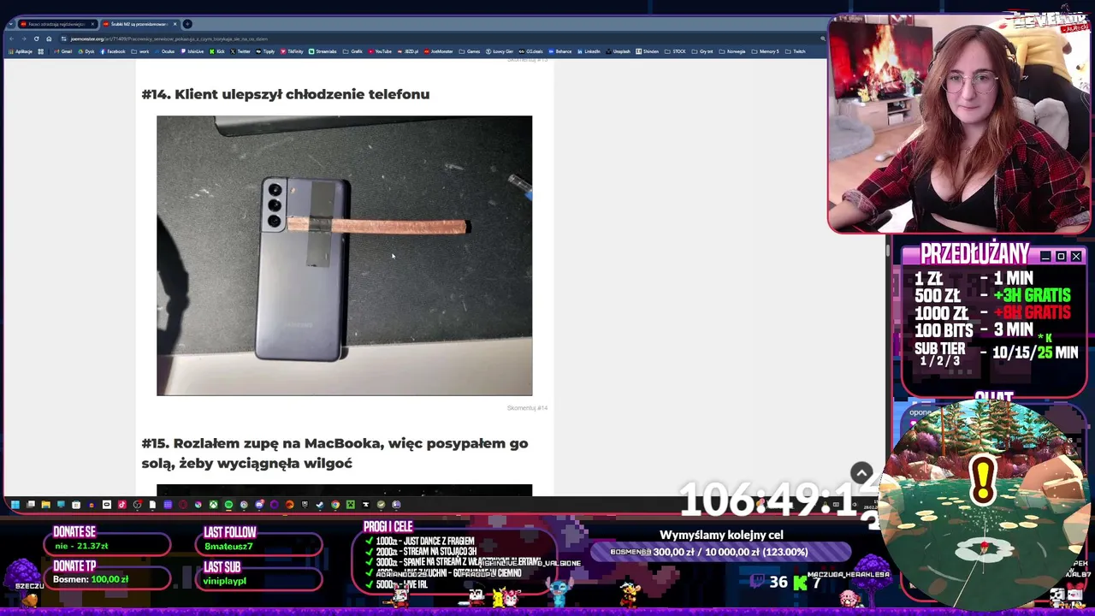
Task: Open the Łowcy Gier bookmark
Action: tap(500, 51)
